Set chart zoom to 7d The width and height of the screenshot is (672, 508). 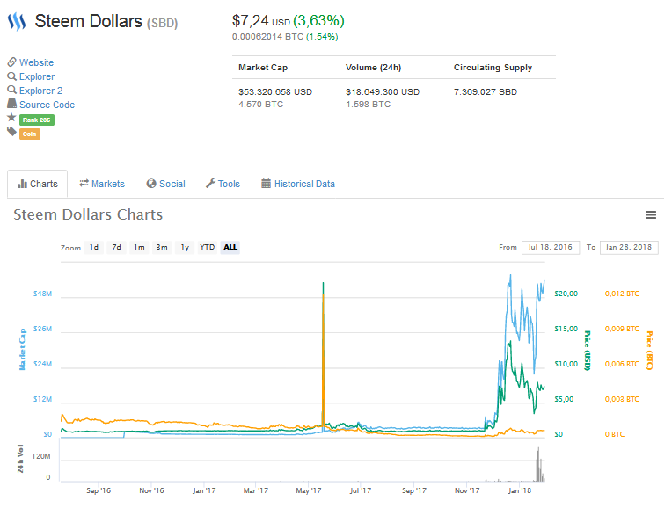tap(117, 247)
